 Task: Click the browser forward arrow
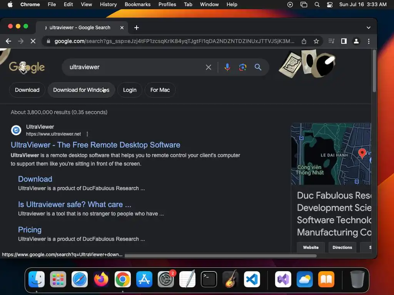21,41
